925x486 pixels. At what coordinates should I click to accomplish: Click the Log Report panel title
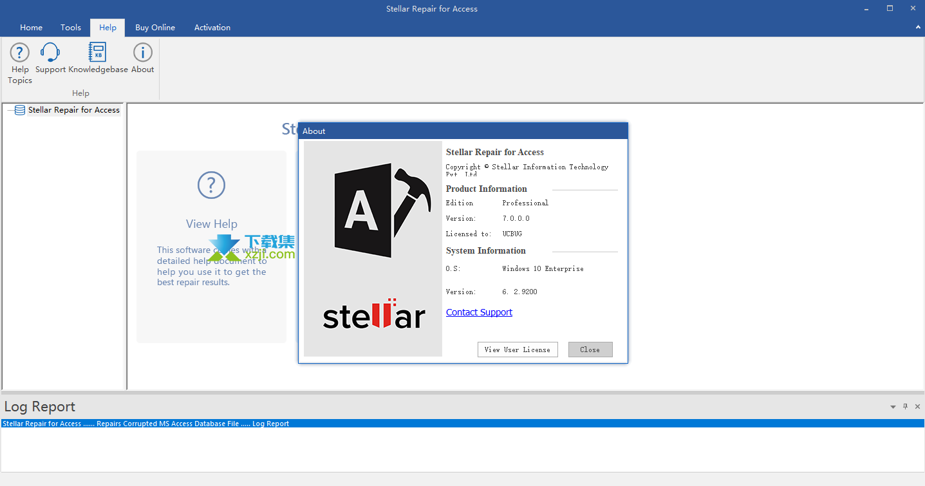(40, 407)
